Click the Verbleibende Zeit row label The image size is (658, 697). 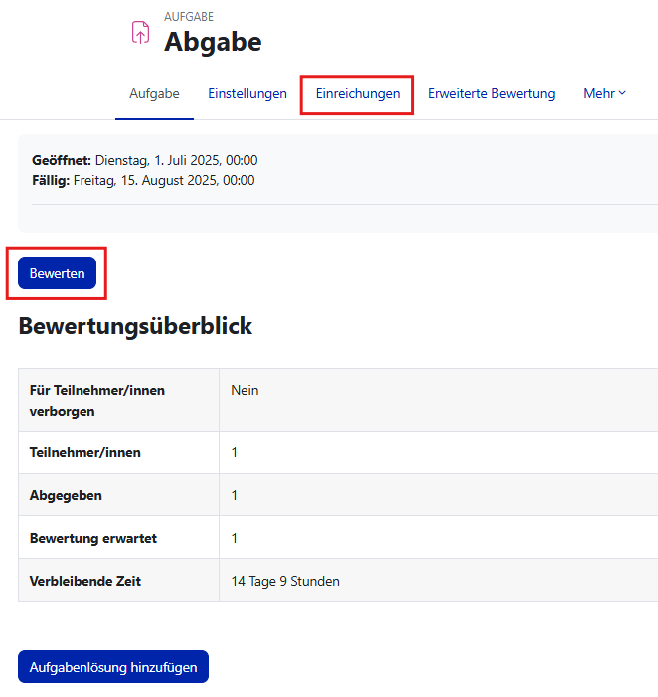(85, 581)
